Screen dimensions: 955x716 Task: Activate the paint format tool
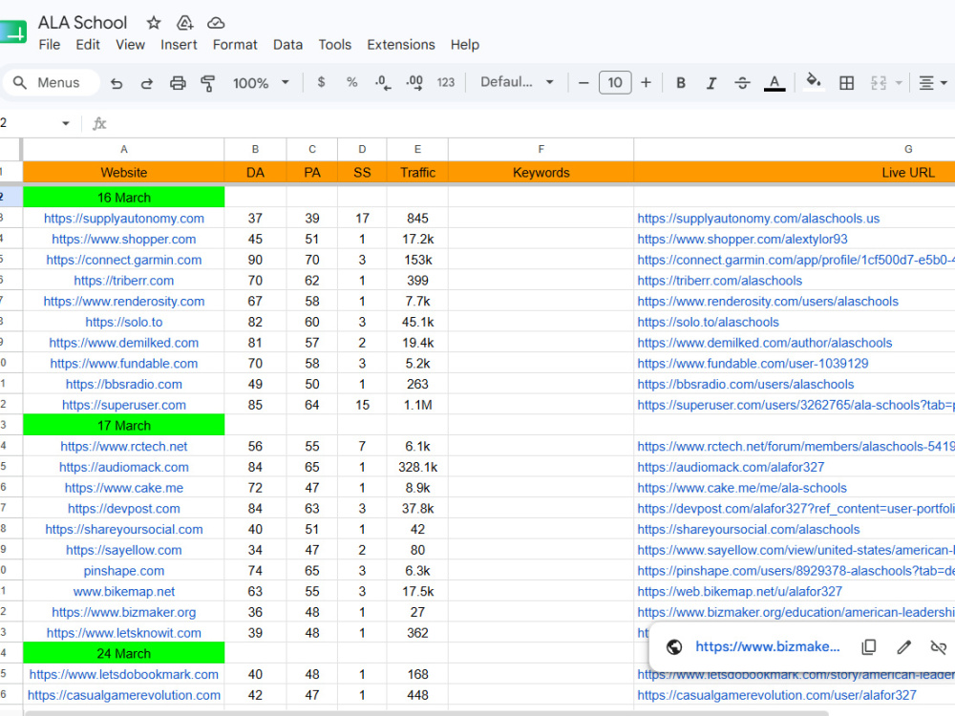207,83
